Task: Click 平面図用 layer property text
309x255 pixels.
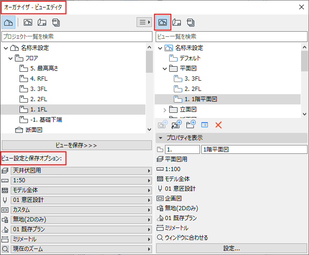Action: [176, 159]
